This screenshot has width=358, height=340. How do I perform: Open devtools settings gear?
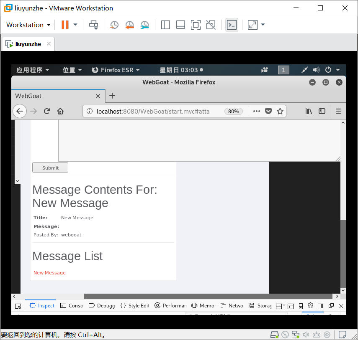click(x=310, y=305)
